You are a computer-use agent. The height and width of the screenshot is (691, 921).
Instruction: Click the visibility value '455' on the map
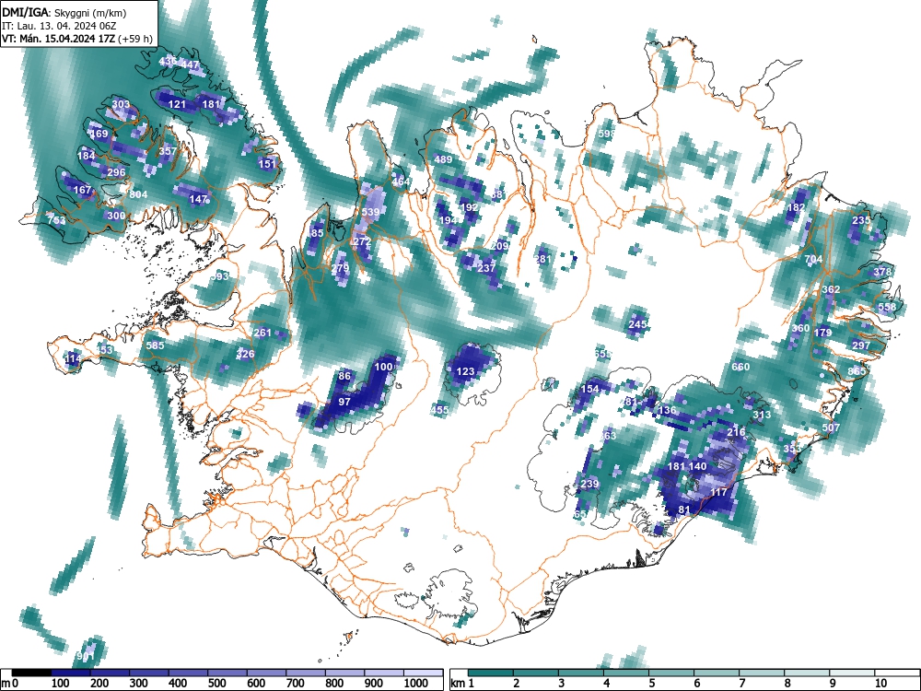[439, 410]
